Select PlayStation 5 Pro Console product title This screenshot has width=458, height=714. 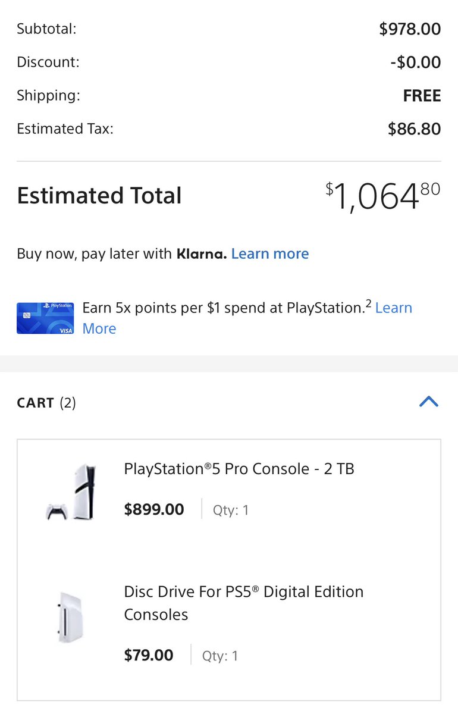point(239,469)
